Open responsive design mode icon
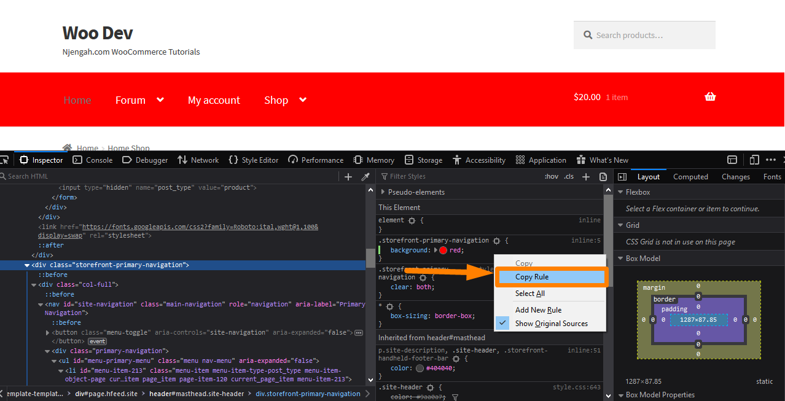Image resolution: width=785 pixels, height=401 pixels. tap(754, 160)
